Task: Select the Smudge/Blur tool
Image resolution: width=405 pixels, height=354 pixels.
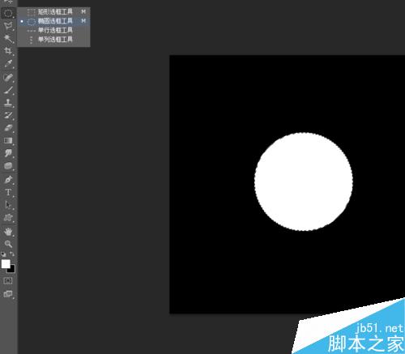Action: click(x=8, y=153)
